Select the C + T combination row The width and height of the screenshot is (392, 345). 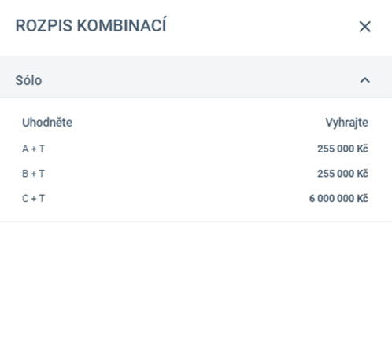tap(195, 198)
